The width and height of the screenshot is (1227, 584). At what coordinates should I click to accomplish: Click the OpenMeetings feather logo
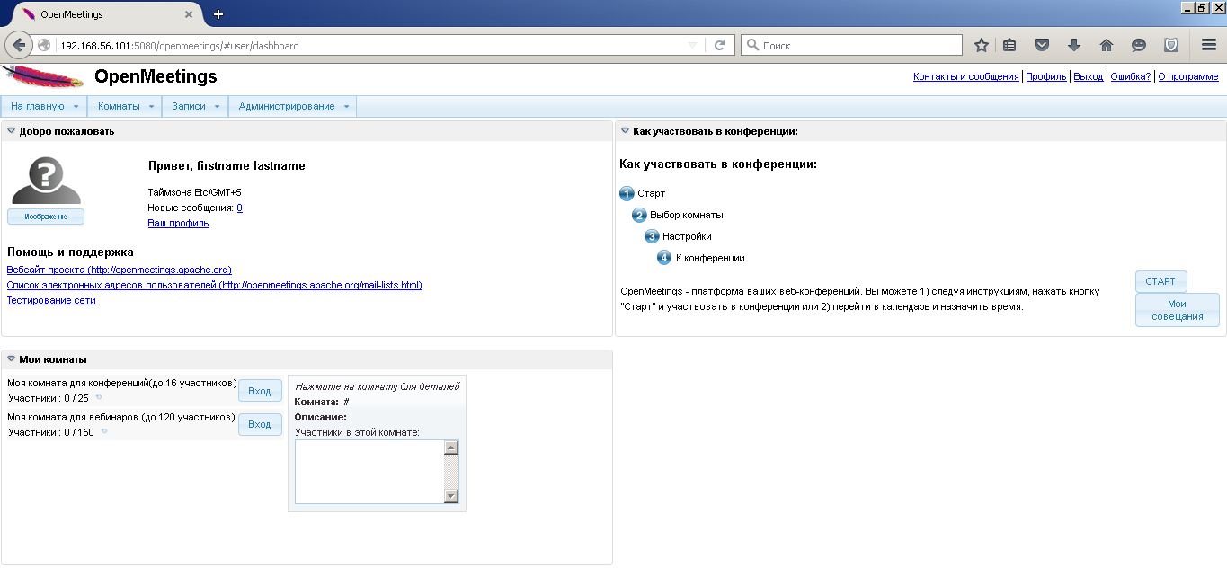coord(41,76)
